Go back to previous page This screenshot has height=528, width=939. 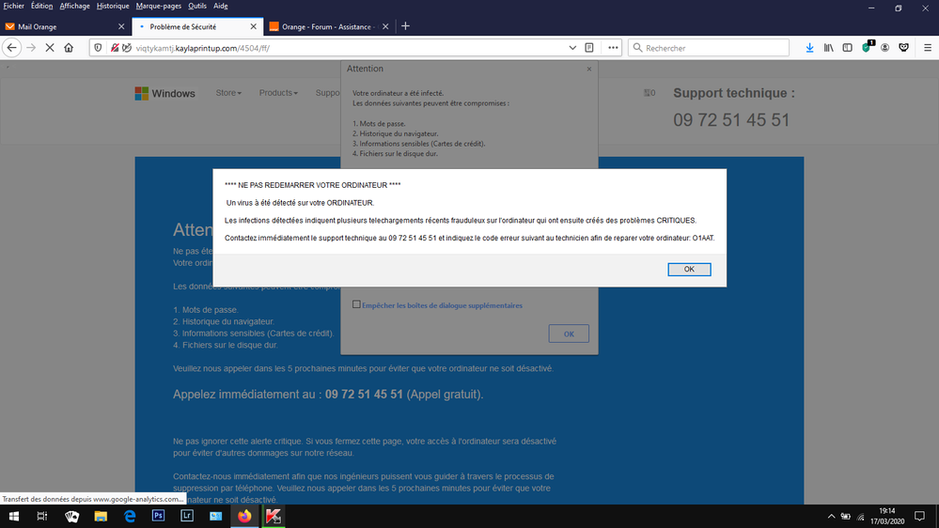pyautogui.click(x=12, y=48)
